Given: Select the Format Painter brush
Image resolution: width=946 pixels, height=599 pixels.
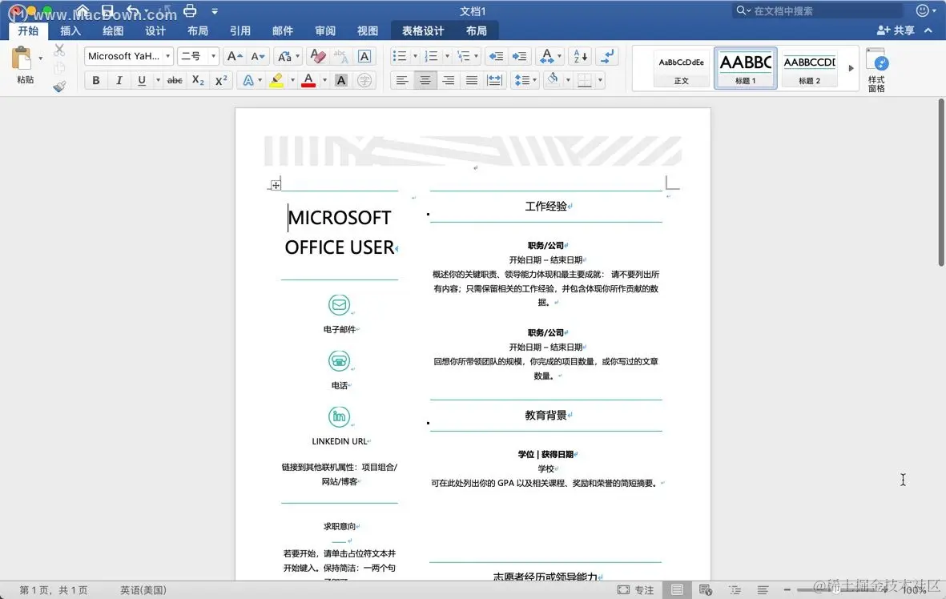Looking at the screenshot, I should pyautogui.click(x=59, y=86).
